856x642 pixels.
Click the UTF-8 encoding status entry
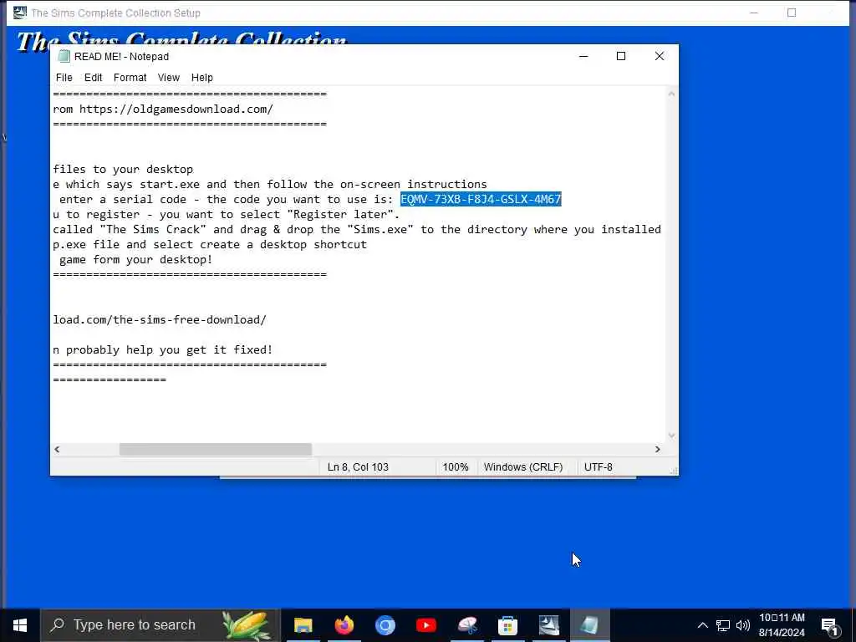599,467
